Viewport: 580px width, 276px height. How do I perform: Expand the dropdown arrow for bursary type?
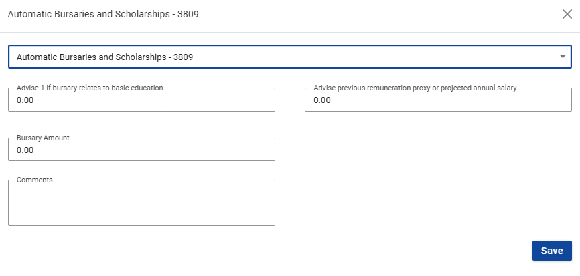coord(563,57)
